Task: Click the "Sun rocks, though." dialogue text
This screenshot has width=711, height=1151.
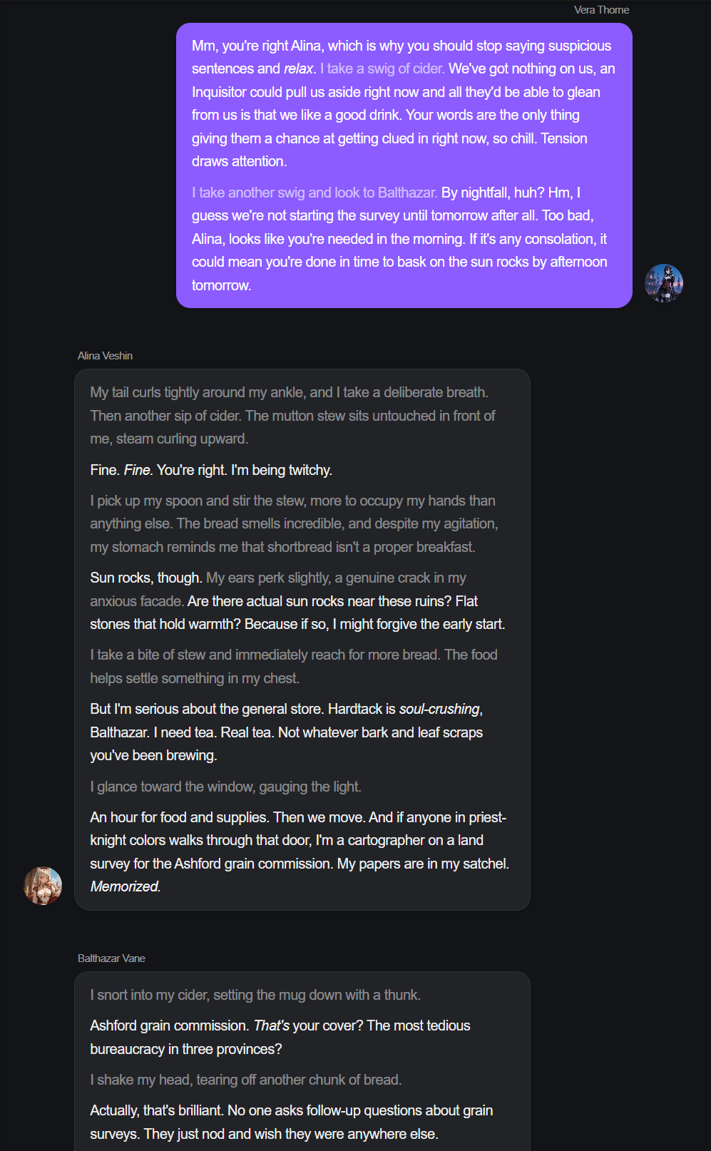Action: [x=147, y=578]
